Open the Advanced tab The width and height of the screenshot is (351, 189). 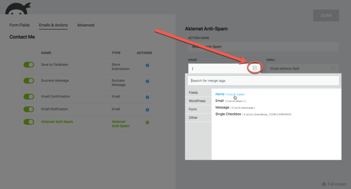(x=86, y=25)
